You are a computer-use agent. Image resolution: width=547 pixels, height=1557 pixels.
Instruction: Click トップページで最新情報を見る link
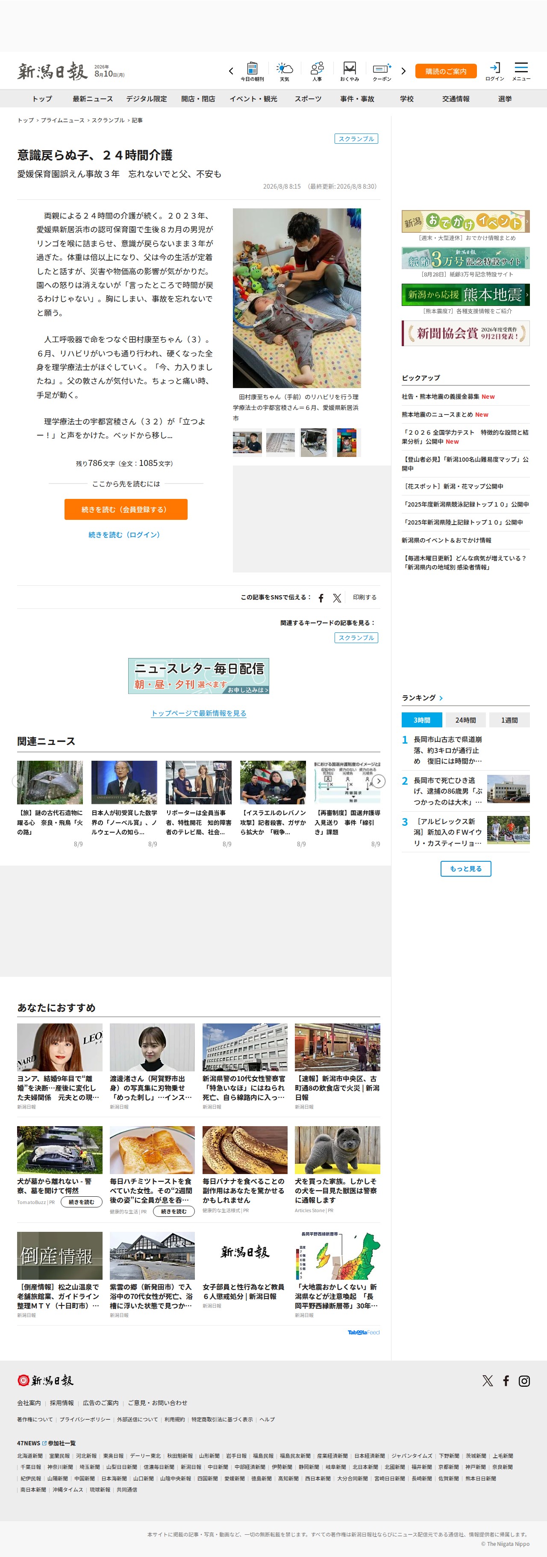(x=199, y=713)
